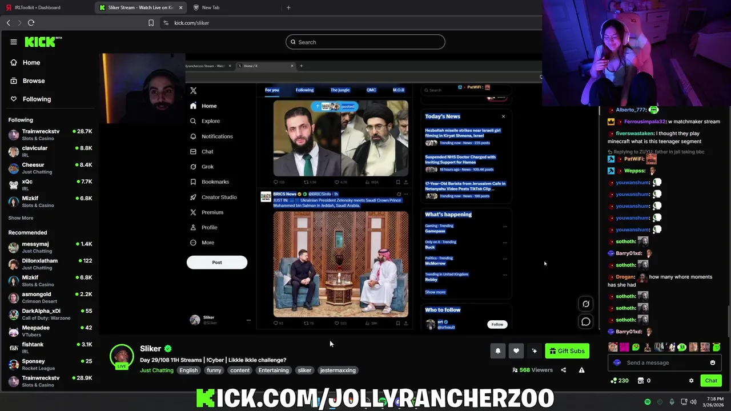Open a new browser tab with plus
Screen dimensions: 731x411
(288, 7)
